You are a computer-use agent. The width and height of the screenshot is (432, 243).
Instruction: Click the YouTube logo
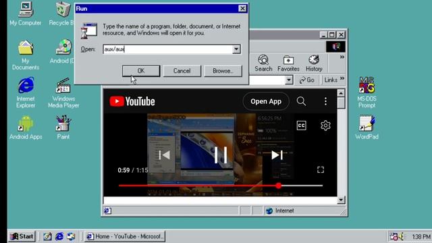[x=132, y=101]
